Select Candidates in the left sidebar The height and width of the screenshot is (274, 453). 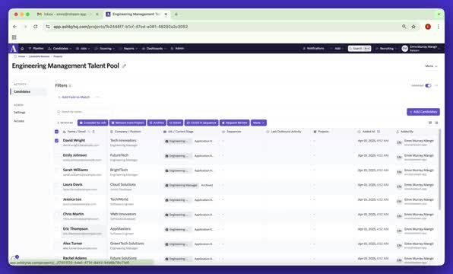coord(28,92)
